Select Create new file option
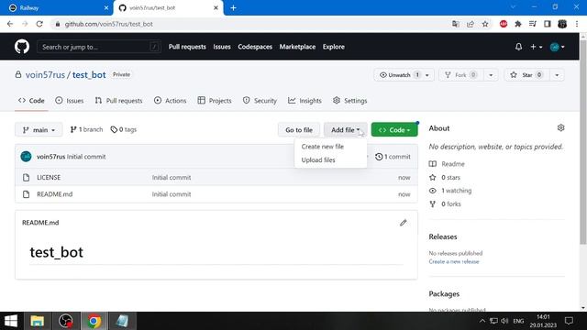 point(323,147)
